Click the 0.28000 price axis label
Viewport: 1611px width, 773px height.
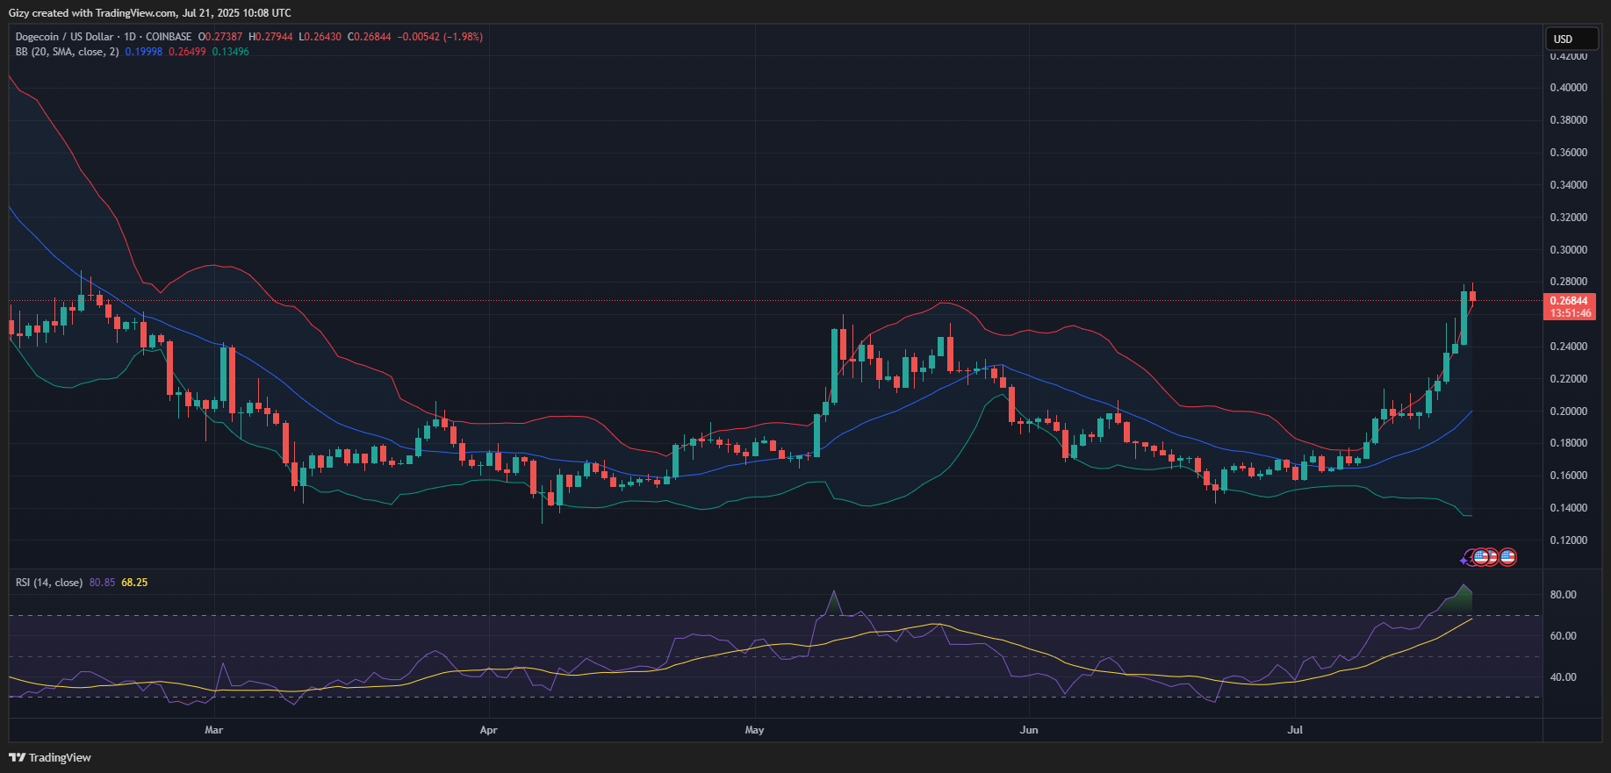click(x=1569, y=282)
